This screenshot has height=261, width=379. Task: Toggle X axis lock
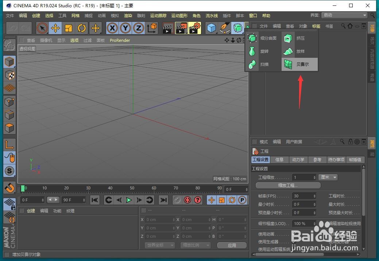pos(112,28)
